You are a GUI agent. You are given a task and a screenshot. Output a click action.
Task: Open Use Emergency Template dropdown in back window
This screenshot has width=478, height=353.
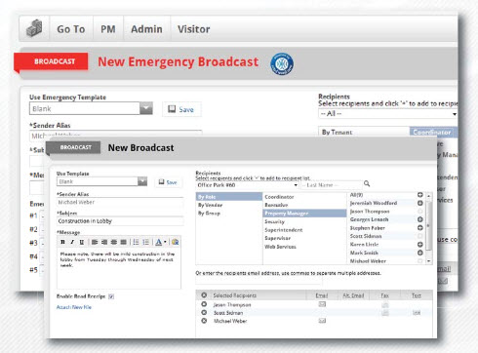[x=91, y=108]
